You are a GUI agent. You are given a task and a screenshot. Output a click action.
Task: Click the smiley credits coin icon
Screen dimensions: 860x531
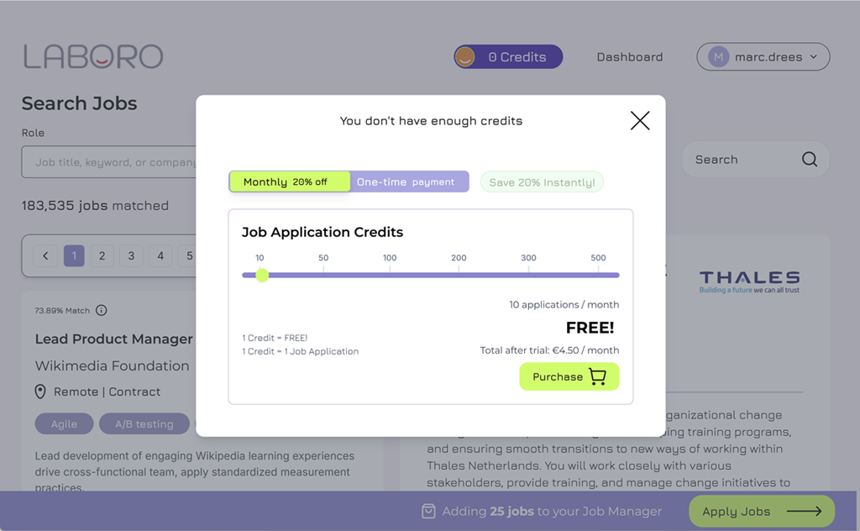pyautogui.click(x=464, y=57)
